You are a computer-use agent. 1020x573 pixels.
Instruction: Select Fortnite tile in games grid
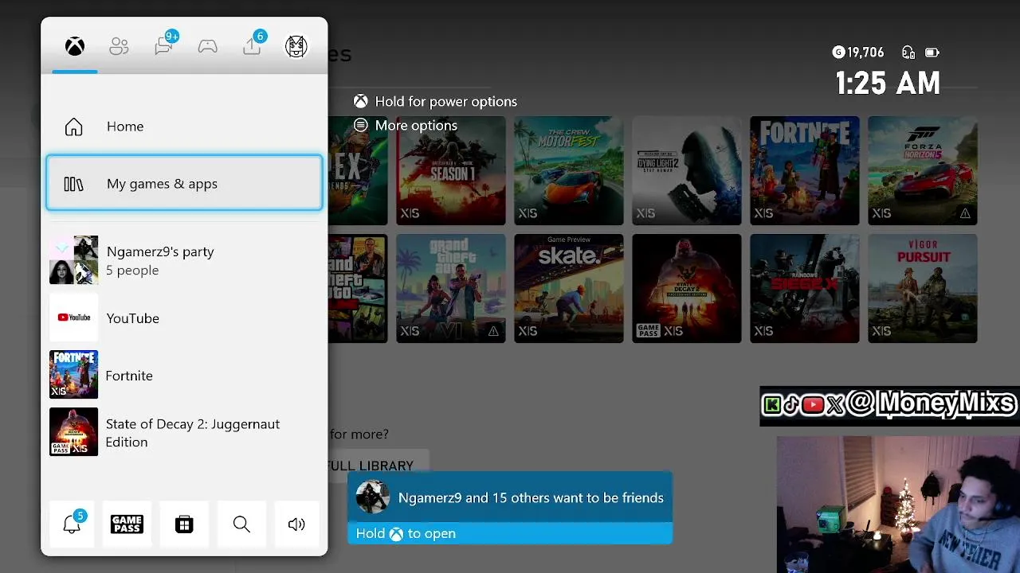[805, 170]
